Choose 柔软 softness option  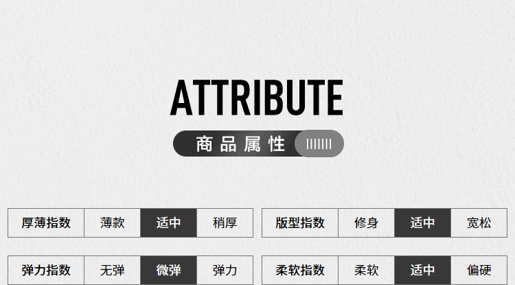pos(366,270)
